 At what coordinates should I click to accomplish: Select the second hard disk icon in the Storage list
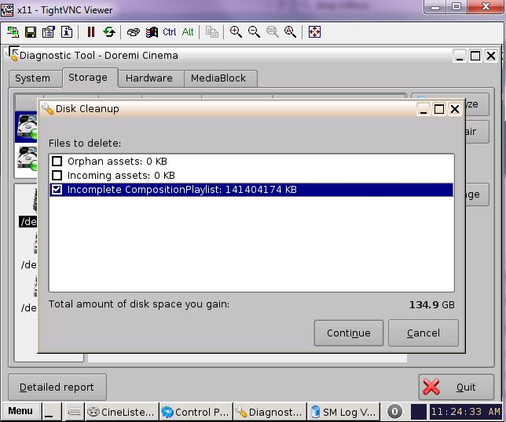27,158
